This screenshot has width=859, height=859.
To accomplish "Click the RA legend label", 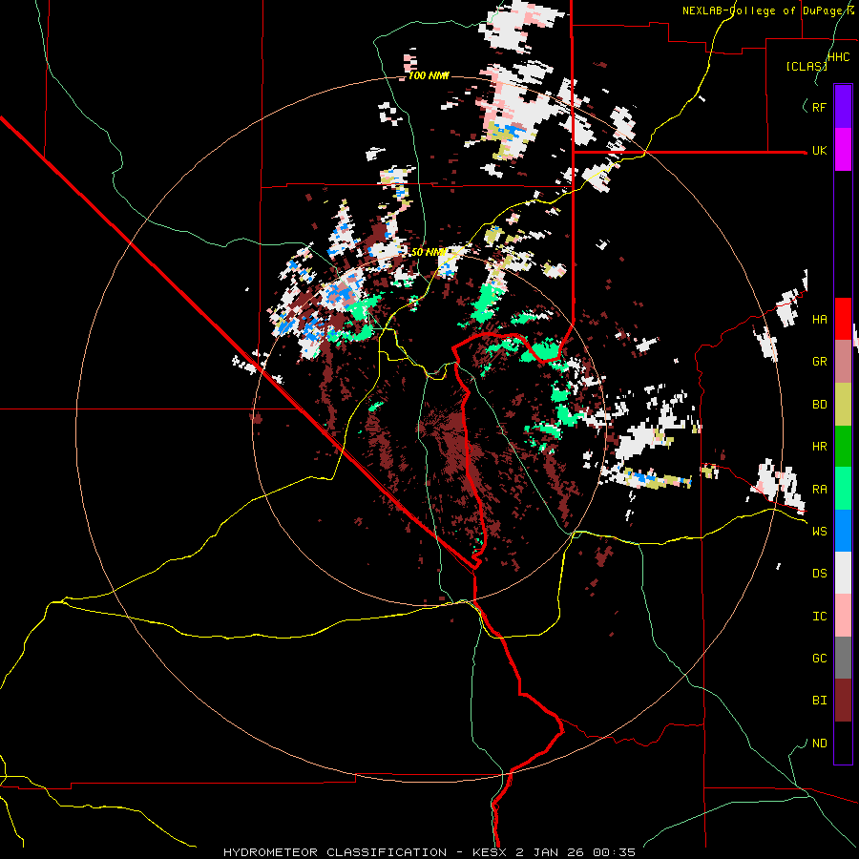I will click(x=819, y=490).
